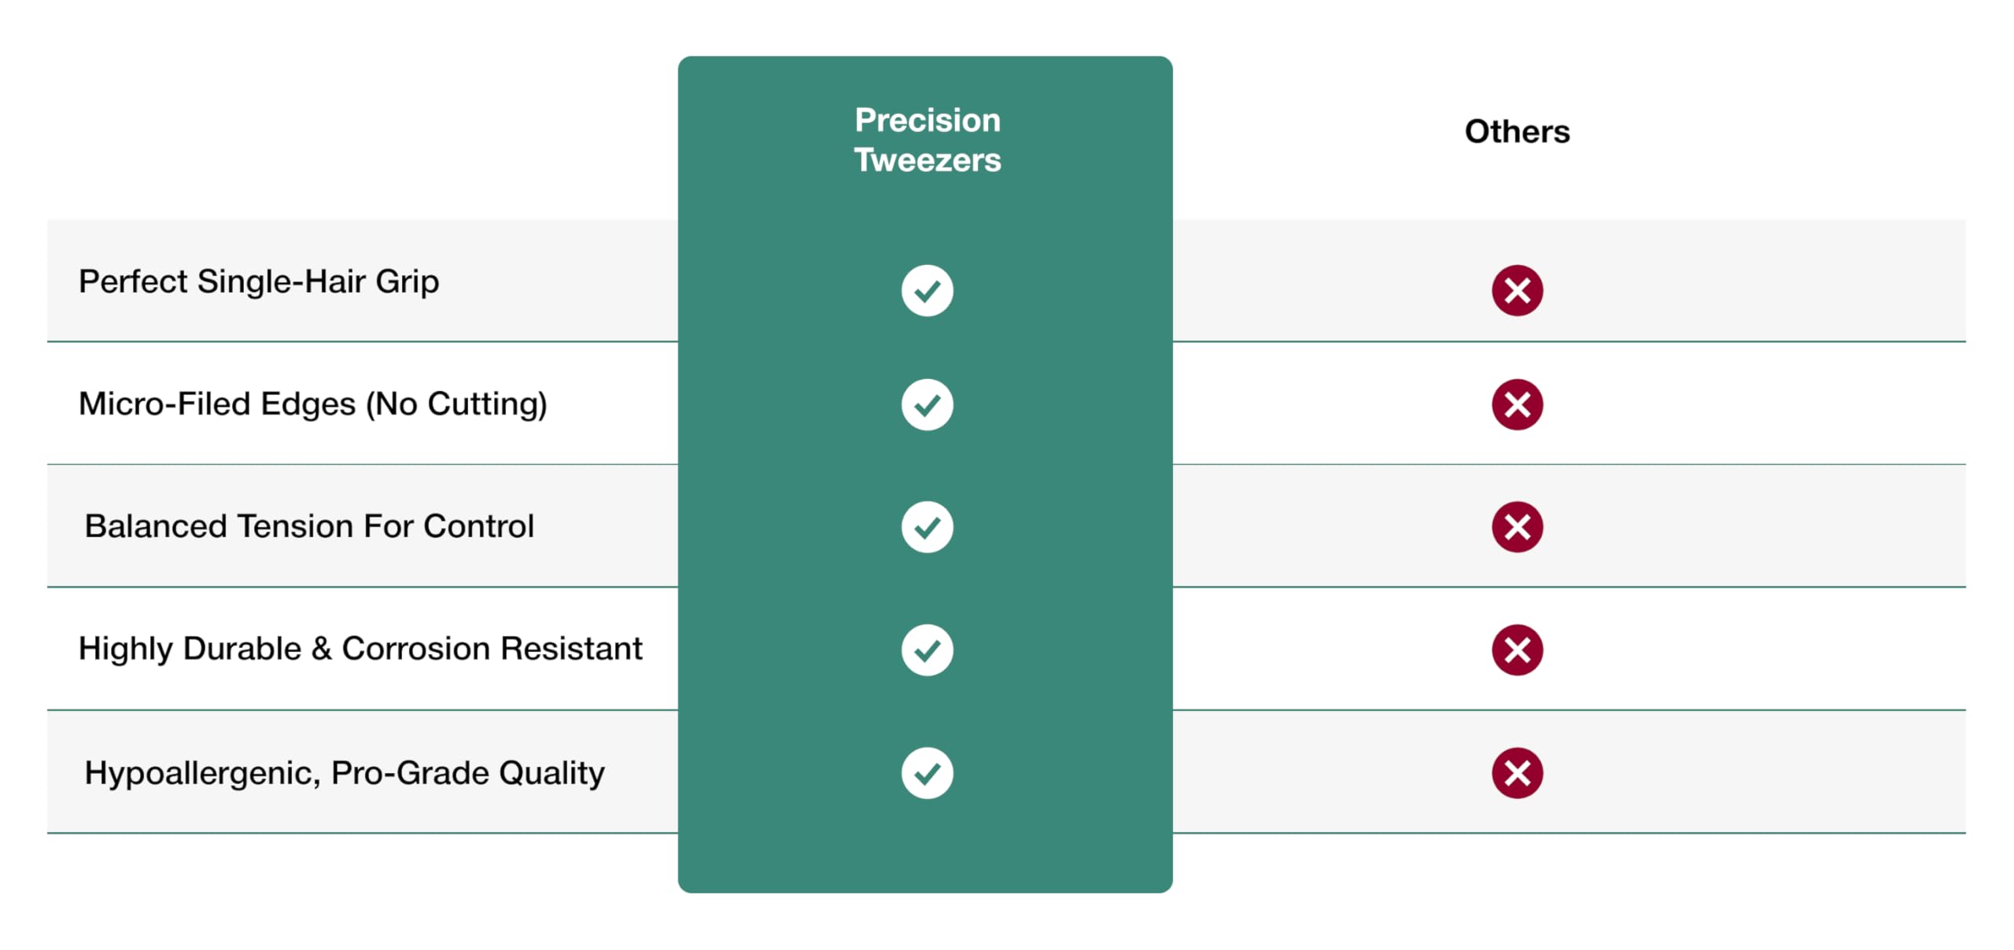Select the Others column heading

pyautogui.click(x=1516, y=131)
